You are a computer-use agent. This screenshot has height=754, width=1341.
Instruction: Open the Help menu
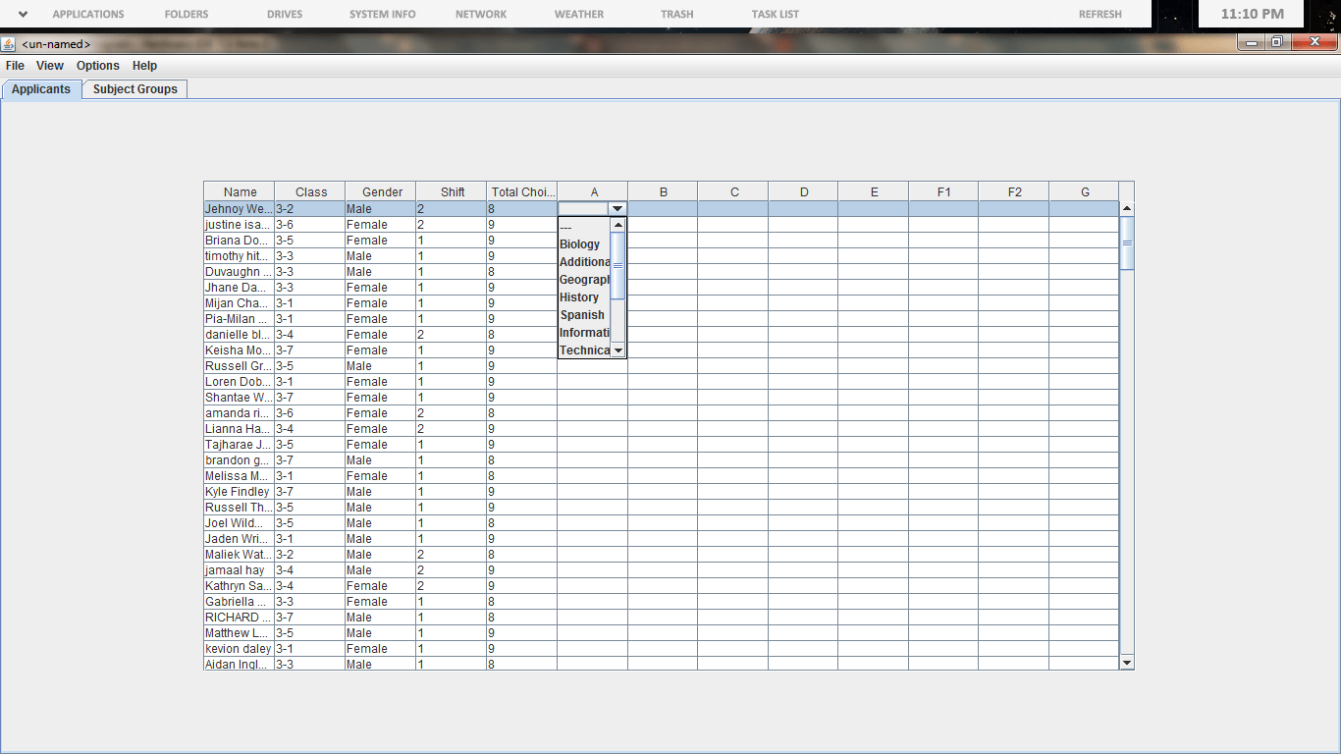click(144, 66)
